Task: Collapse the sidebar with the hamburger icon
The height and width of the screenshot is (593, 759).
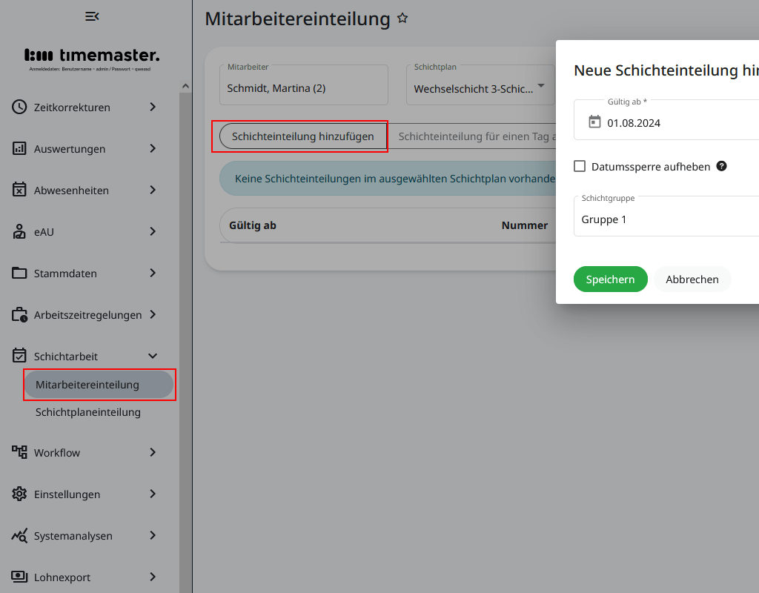Action: [x=92, y=16]
